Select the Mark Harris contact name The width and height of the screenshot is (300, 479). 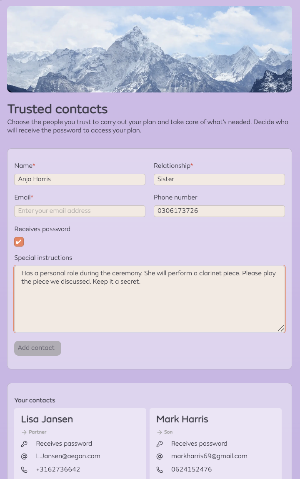182,419
